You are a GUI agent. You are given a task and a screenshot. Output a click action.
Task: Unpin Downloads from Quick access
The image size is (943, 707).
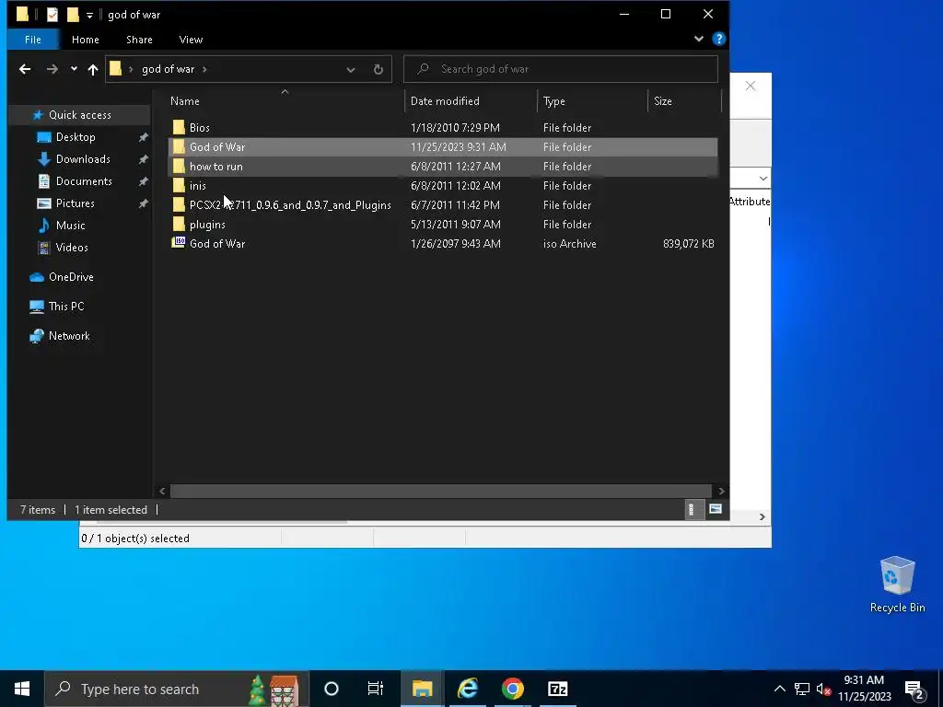pos(143,159)
